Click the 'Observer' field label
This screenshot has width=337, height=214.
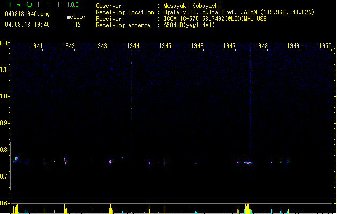tap(109, 6)
